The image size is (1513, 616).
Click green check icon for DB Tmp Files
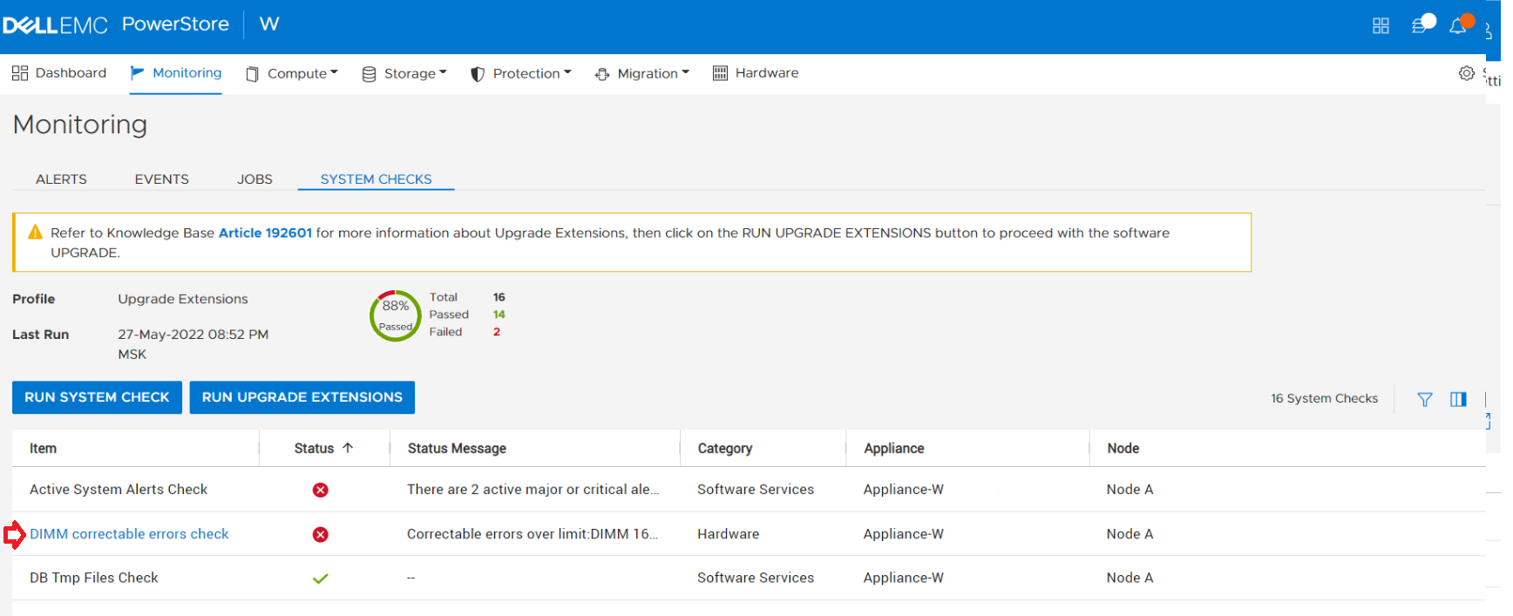(321, 579)
